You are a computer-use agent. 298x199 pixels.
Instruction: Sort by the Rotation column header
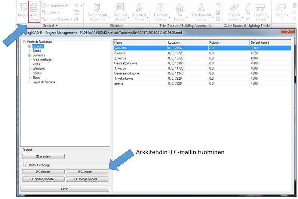[229, 43]
